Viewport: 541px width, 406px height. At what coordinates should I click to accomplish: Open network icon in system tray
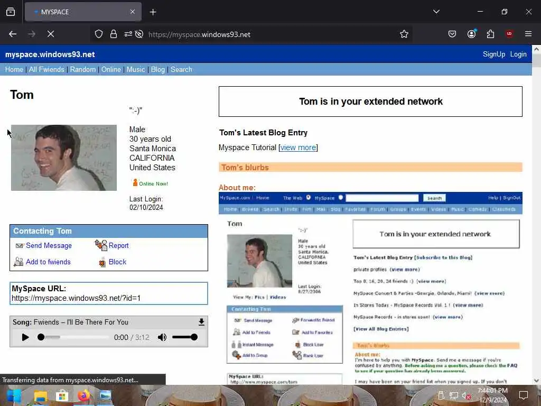tap(454, 395)
